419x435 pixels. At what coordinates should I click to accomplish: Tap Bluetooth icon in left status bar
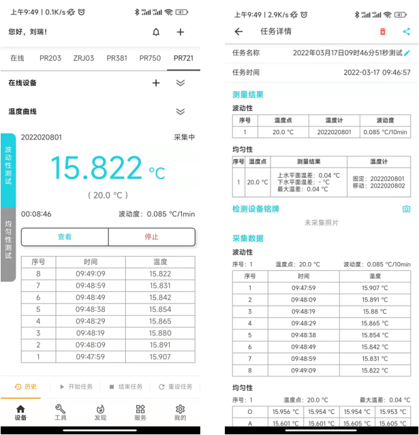click(x=137, y=12)
